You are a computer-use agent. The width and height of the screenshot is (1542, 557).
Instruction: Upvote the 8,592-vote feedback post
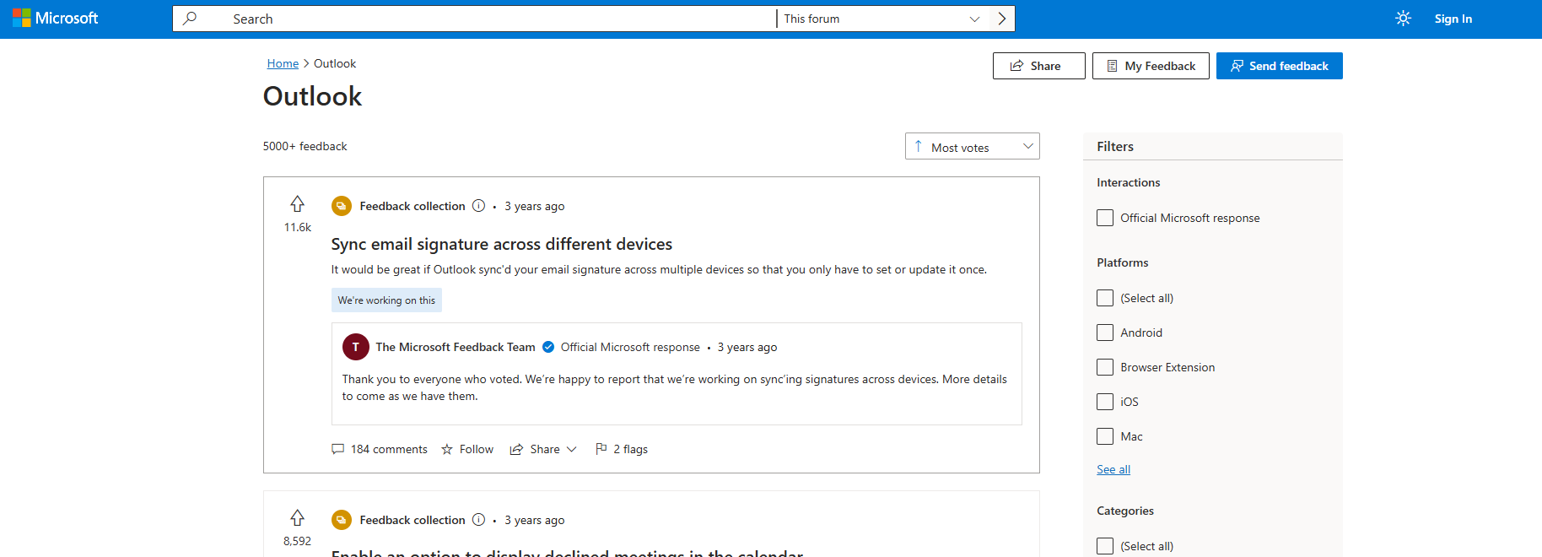tap(297, 517)
